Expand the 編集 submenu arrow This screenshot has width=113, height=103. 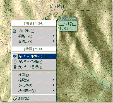click(54, 36)
